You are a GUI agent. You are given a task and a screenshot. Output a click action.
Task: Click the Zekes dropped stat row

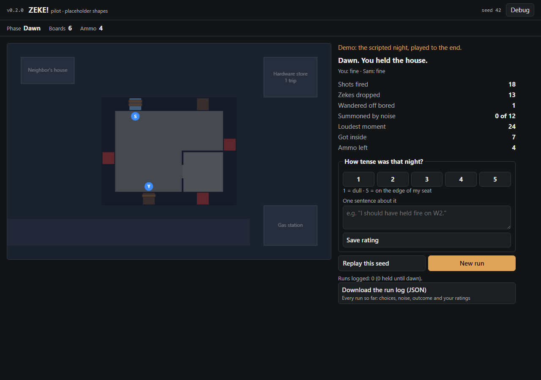click(x=427, y=95)
